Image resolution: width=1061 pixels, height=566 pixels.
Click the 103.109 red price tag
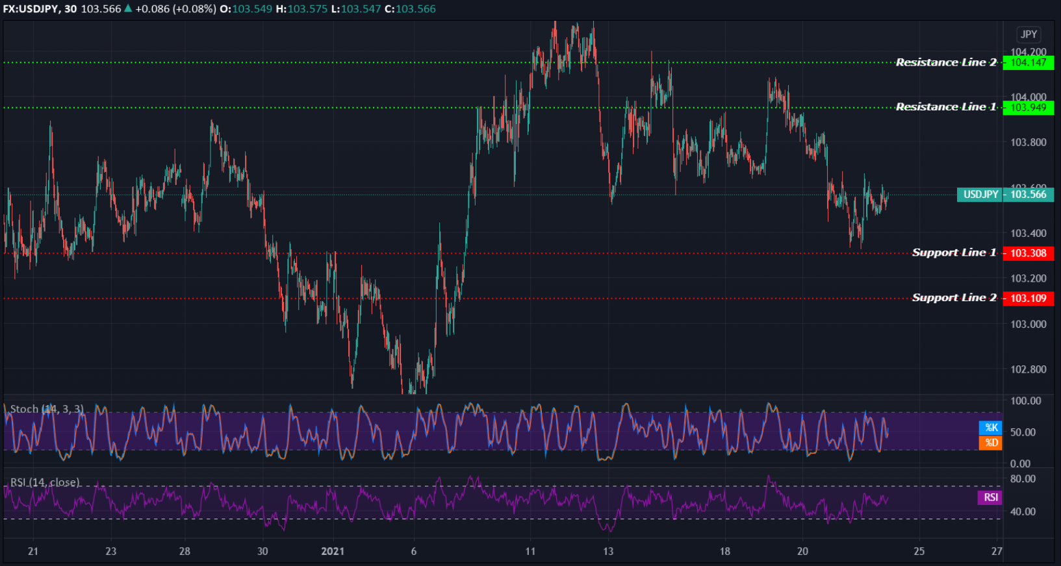tap(1029, 298)
